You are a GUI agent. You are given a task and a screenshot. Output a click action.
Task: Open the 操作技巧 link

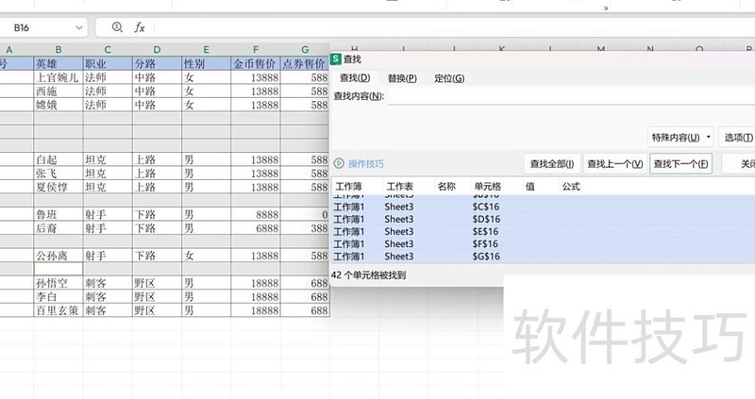(366, 164)
